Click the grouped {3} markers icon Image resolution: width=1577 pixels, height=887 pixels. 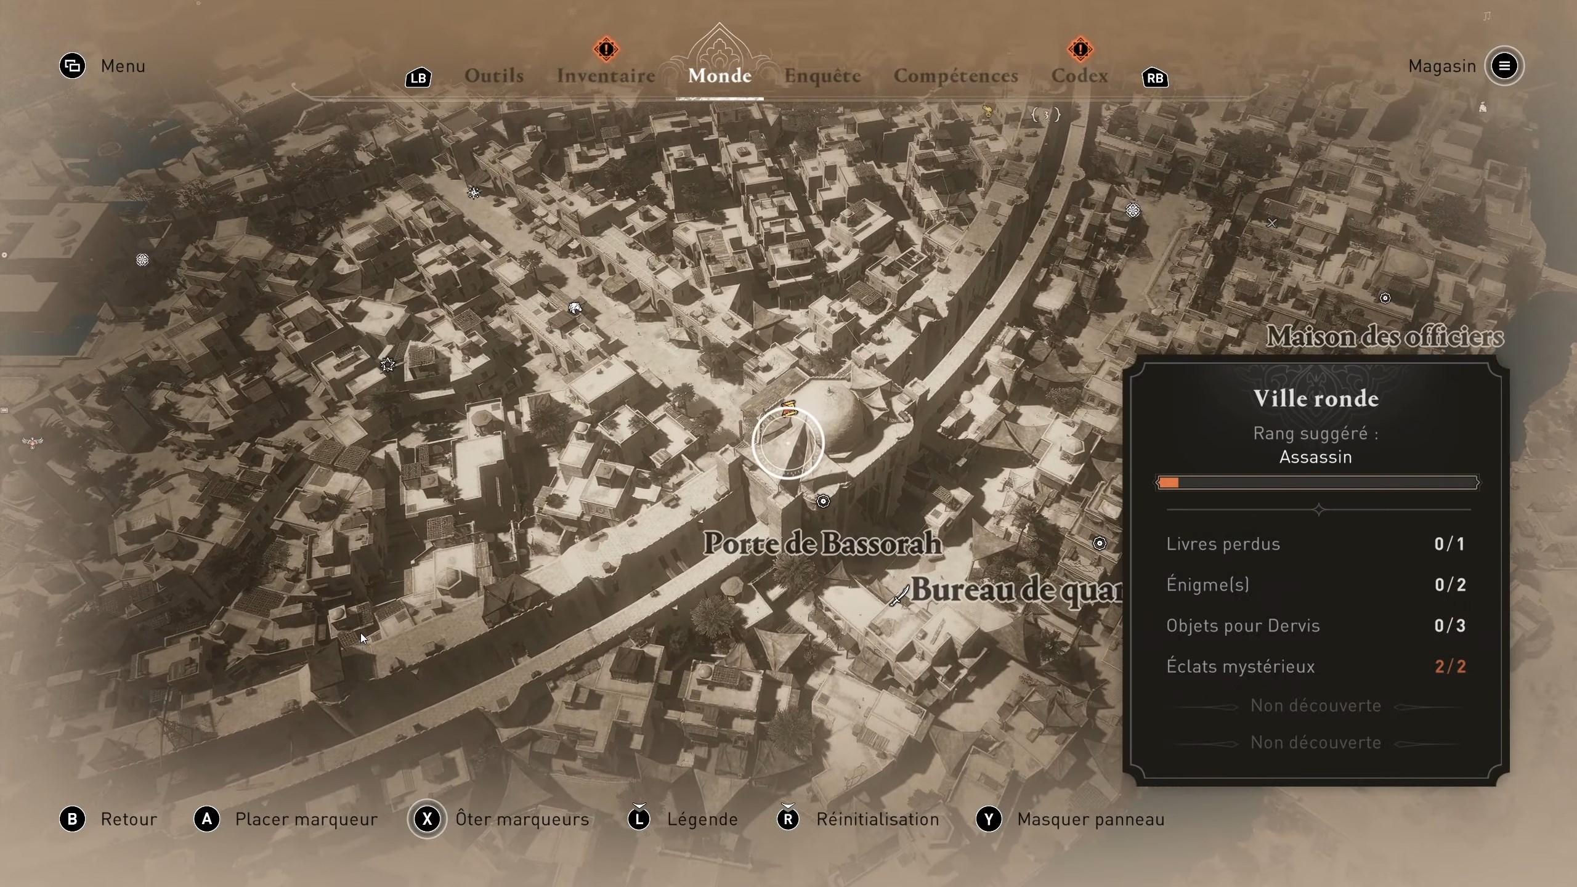(1045, 115)
